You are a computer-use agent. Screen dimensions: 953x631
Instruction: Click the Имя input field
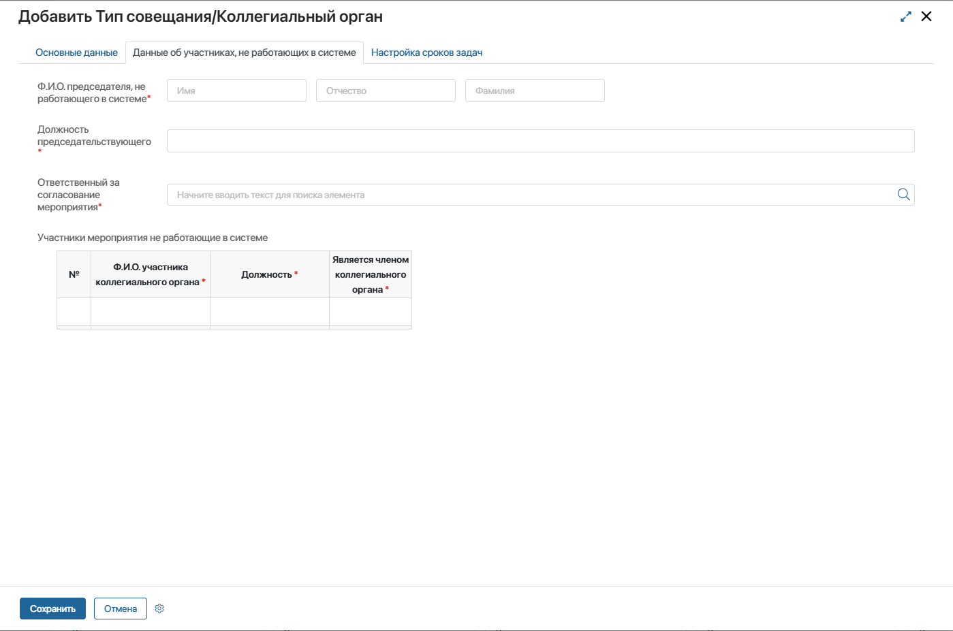(236, 91)
